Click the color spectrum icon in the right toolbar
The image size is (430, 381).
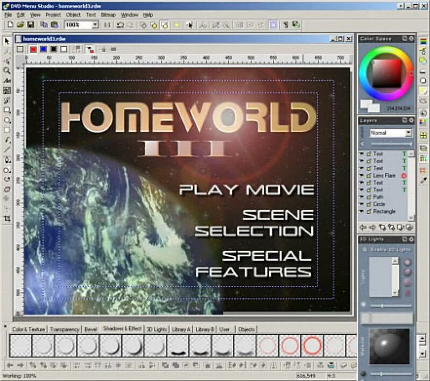click(424, 41)
